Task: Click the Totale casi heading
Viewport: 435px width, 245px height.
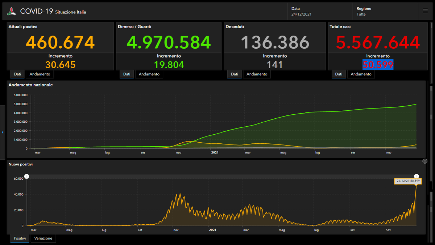Action: (340, 26)
